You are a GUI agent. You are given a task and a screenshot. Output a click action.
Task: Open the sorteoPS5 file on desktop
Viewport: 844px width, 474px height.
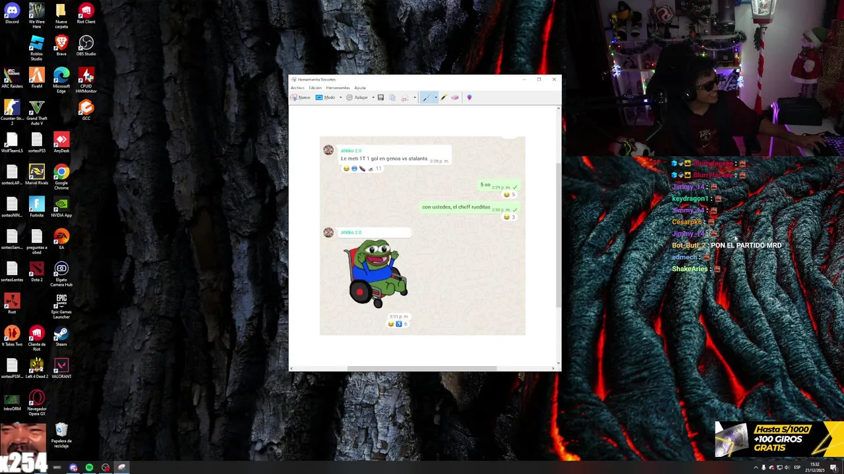(x=36, y=143)
